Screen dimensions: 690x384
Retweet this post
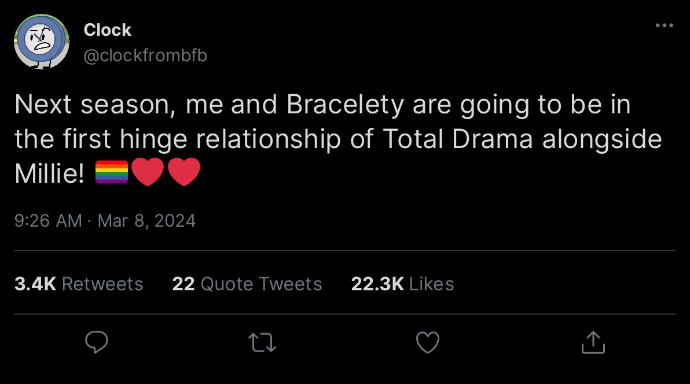(262, 342)
